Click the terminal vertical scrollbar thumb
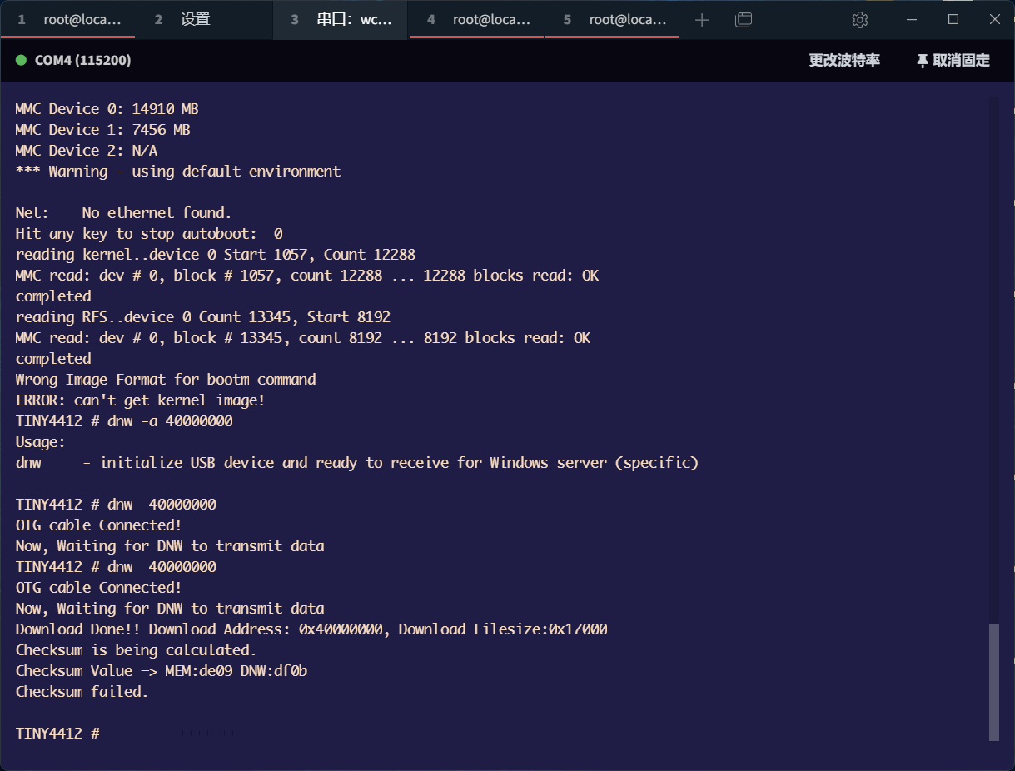Viewport: 1015px width, 771px height. pos(993,681)
